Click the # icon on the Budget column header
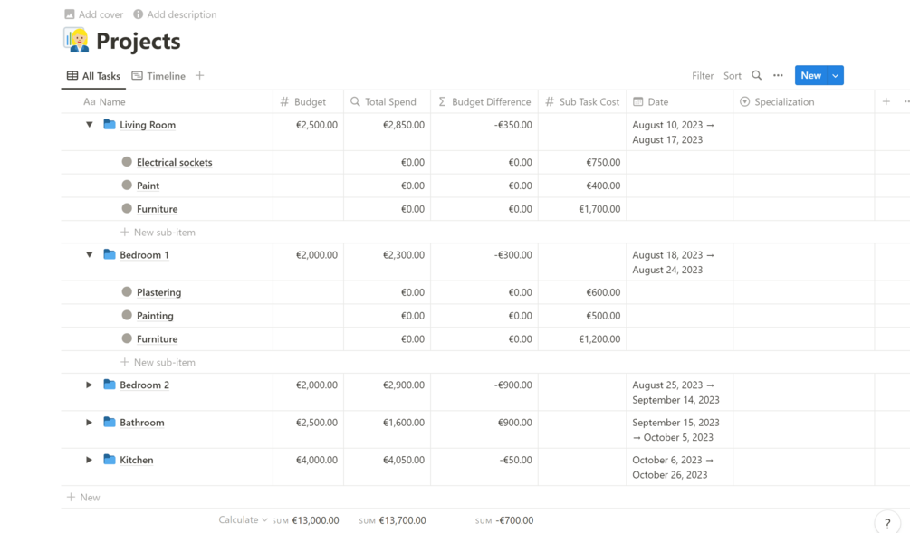The image size is (910, 533). point(283,101)
